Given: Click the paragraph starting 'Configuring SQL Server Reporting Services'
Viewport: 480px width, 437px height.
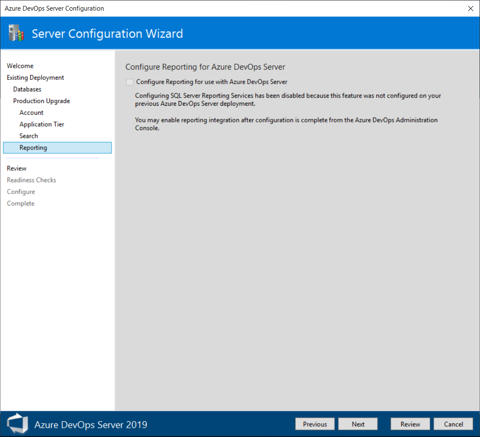Looking at the screenshot, I should [288, 100].
